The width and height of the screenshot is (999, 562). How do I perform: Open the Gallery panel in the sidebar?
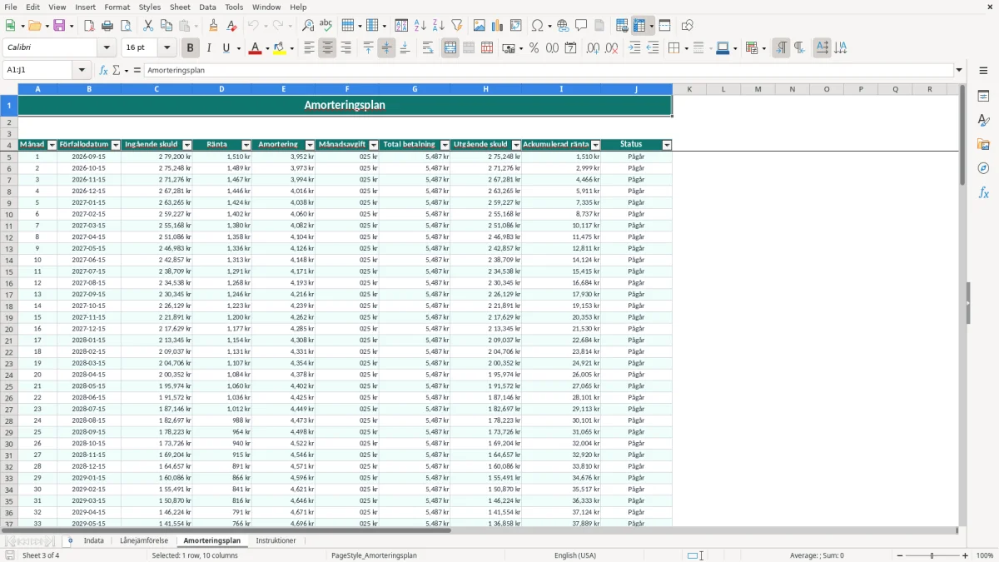[983, 145]
